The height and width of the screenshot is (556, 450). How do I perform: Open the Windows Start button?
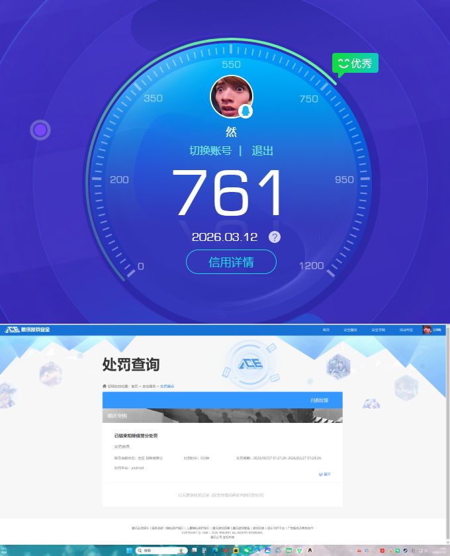coord(129,550)
